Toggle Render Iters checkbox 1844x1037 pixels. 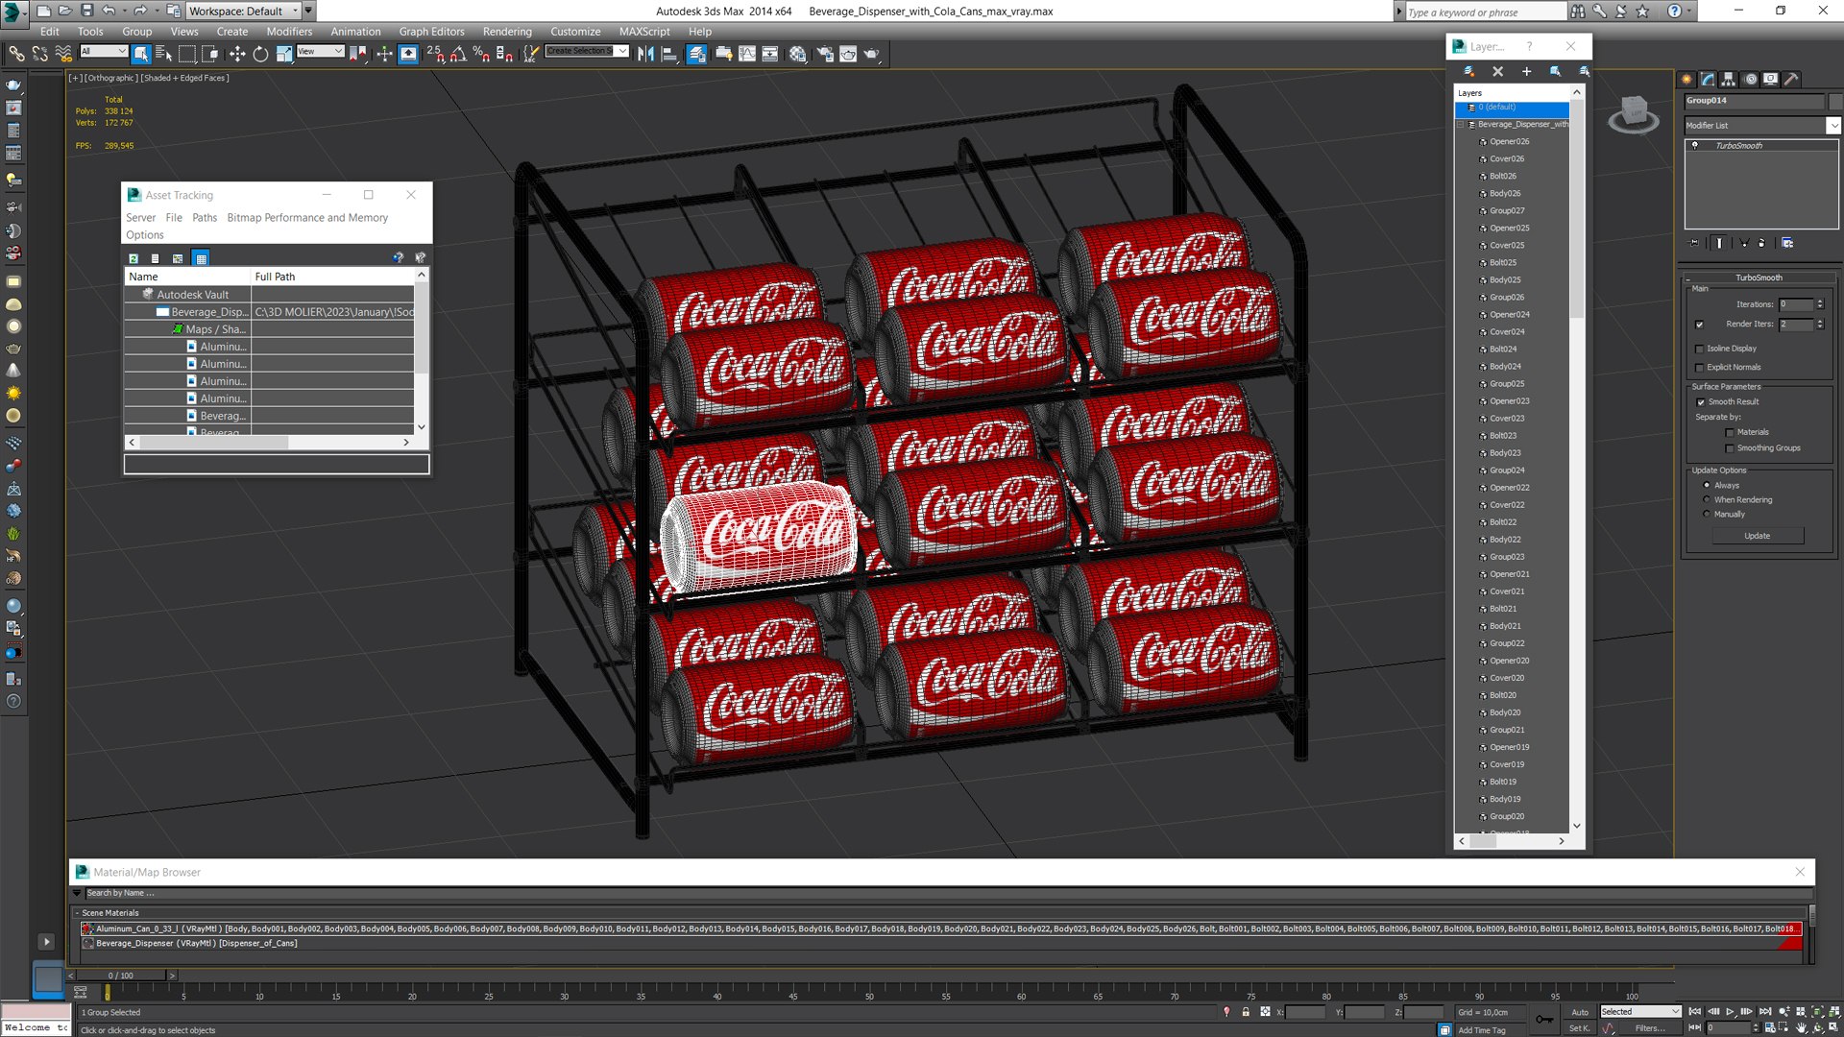(x=1700, y=325)
